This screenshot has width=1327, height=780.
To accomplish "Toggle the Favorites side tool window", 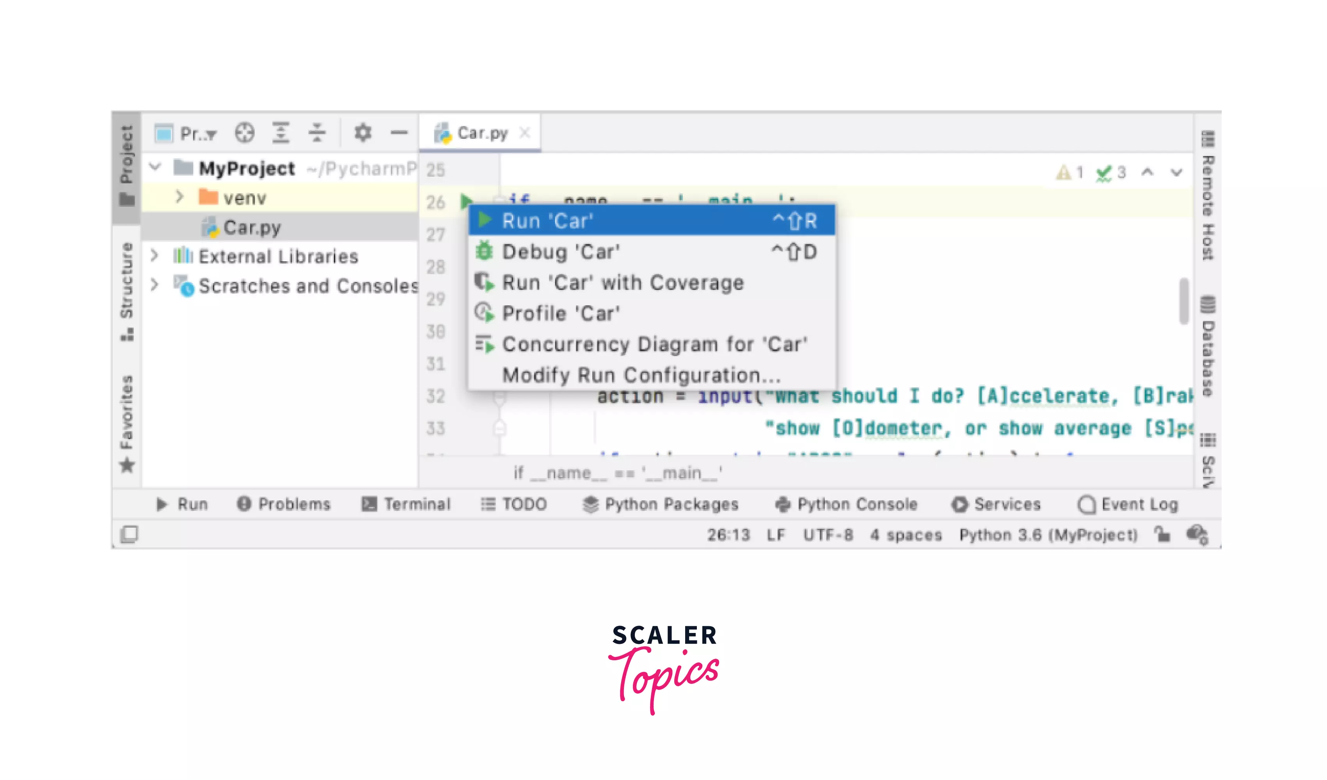I will pyautogui.click(x=126, y=424).
